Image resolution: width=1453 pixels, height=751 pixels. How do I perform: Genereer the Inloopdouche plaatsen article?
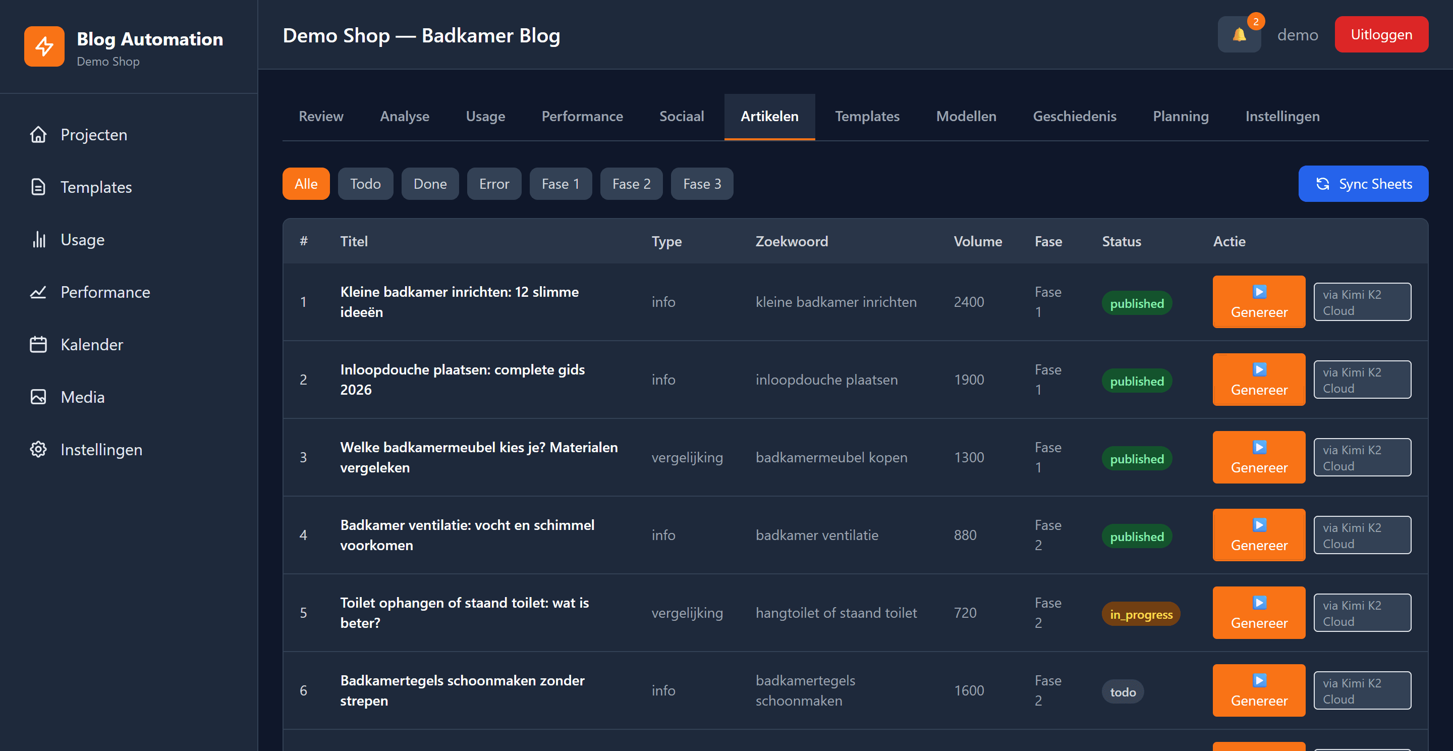pos(1259,380)
